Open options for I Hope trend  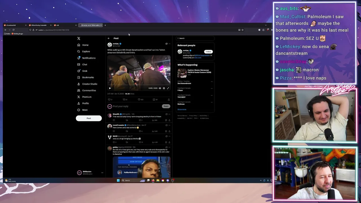coord(212,88)
